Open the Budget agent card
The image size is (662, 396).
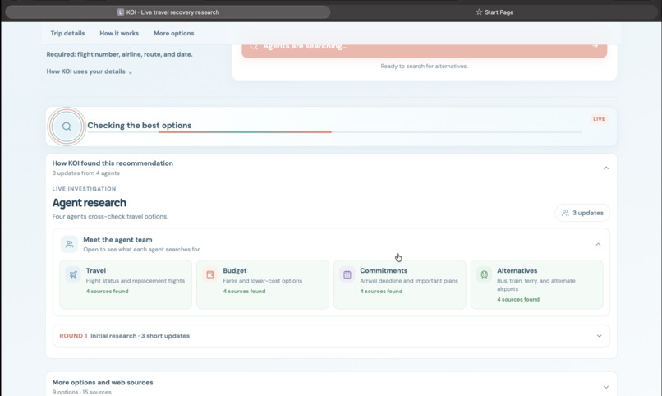pos(263,284)
